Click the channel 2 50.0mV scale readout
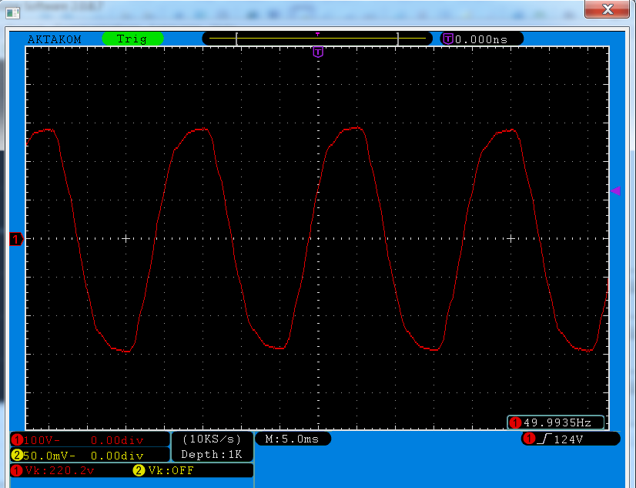This screenshot has width=636, height=488. [49, 456]
